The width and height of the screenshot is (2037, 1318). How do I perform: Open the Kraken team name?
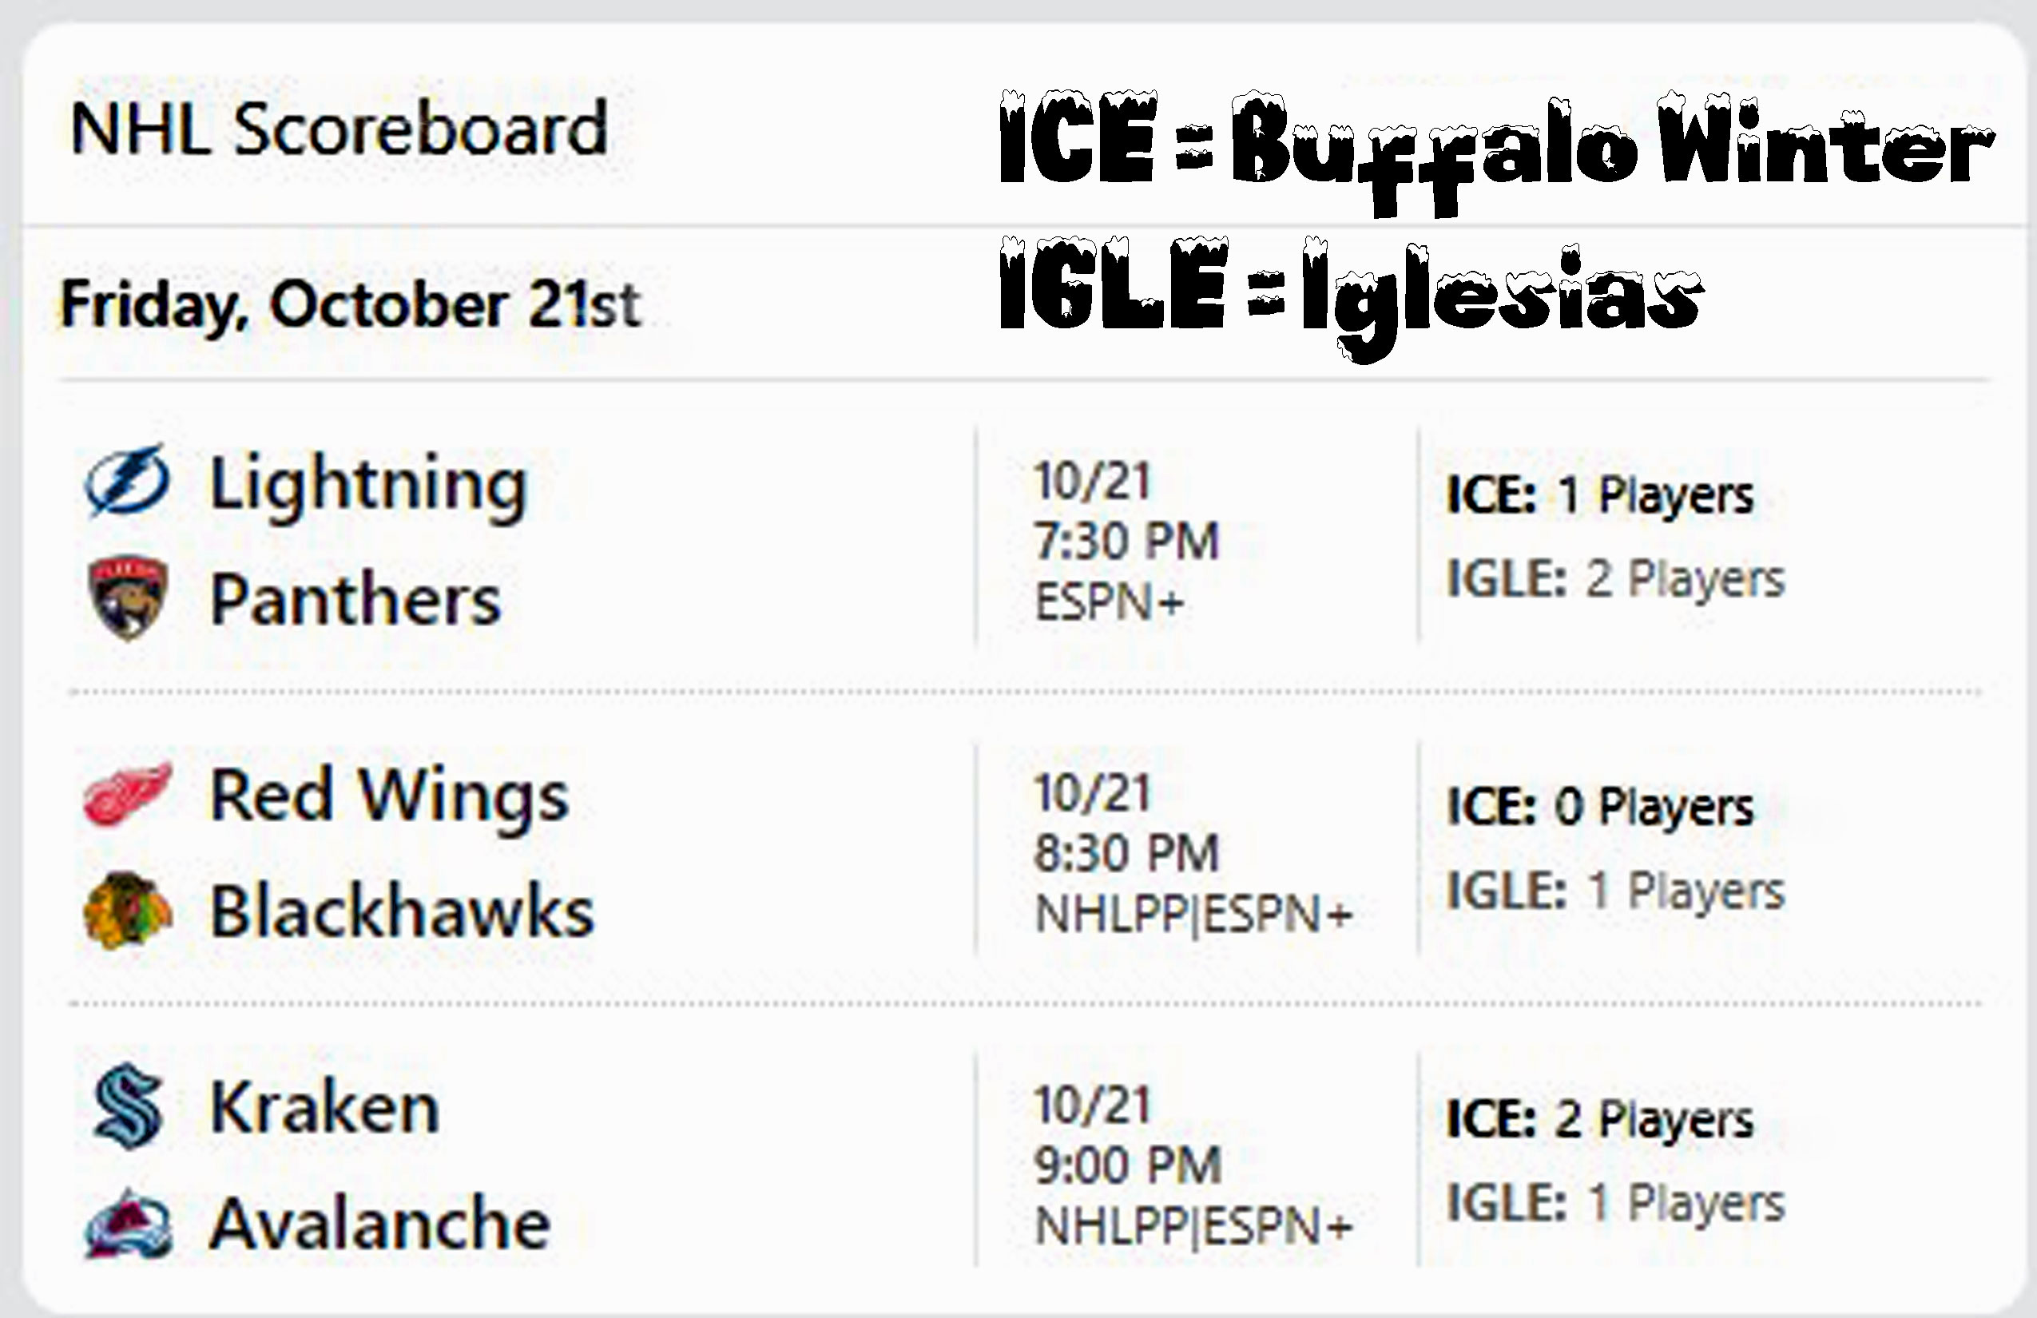coord(324,1107)
